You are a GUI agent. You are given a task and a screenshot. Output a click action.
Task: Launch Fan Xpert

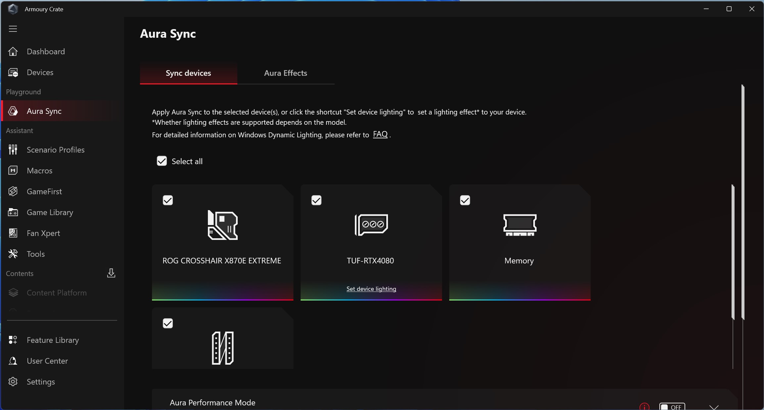click(x=43, y=233)
